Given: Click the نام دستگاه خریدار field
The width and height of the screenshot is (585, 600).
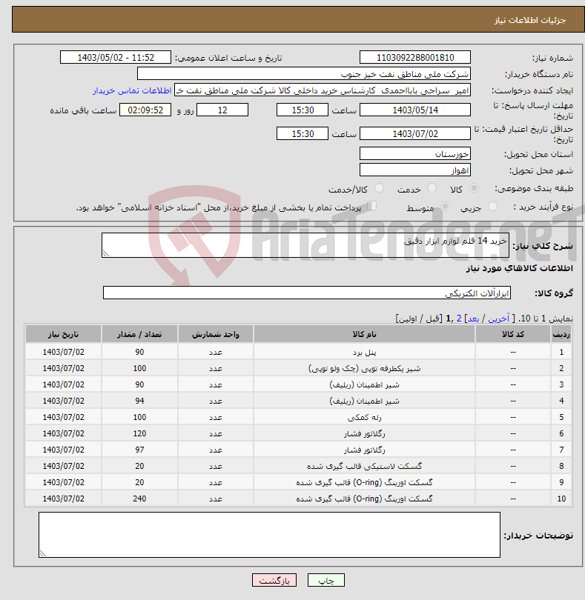Looking at the screenshot, I should point(304,74).
